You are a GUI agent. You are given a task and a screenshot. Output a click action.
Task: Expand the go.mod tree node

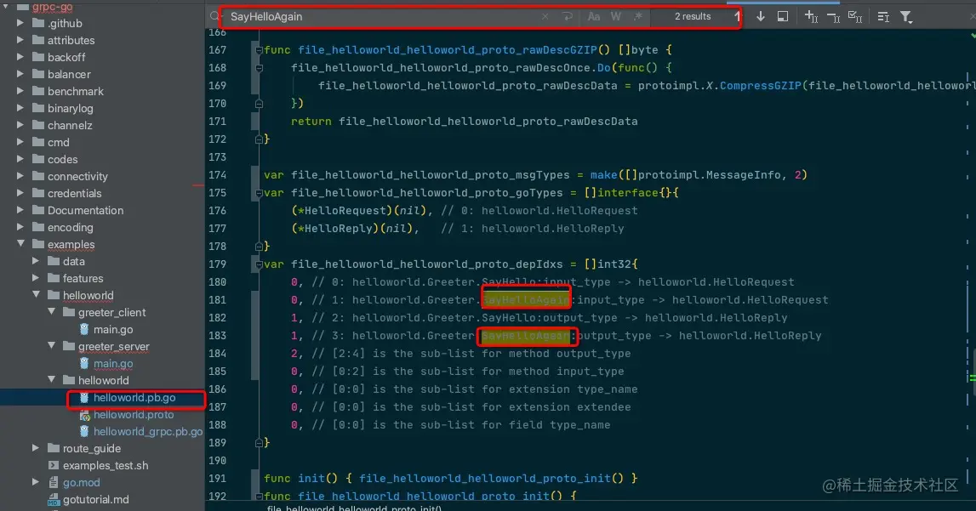36,482
